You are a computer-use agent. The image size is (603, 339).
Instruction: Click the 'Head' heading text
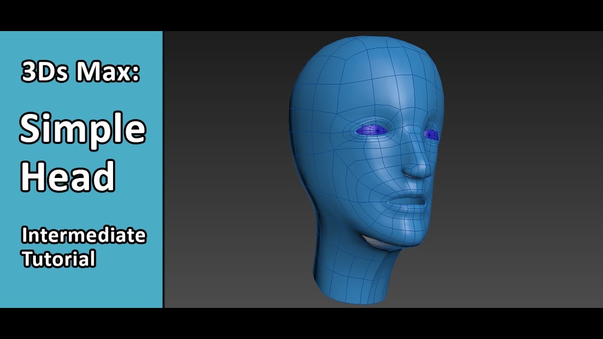[67, 176]
